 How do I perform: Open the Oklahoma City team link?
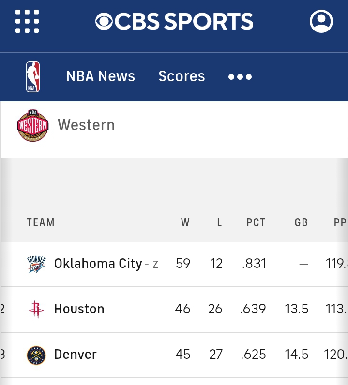98,264
